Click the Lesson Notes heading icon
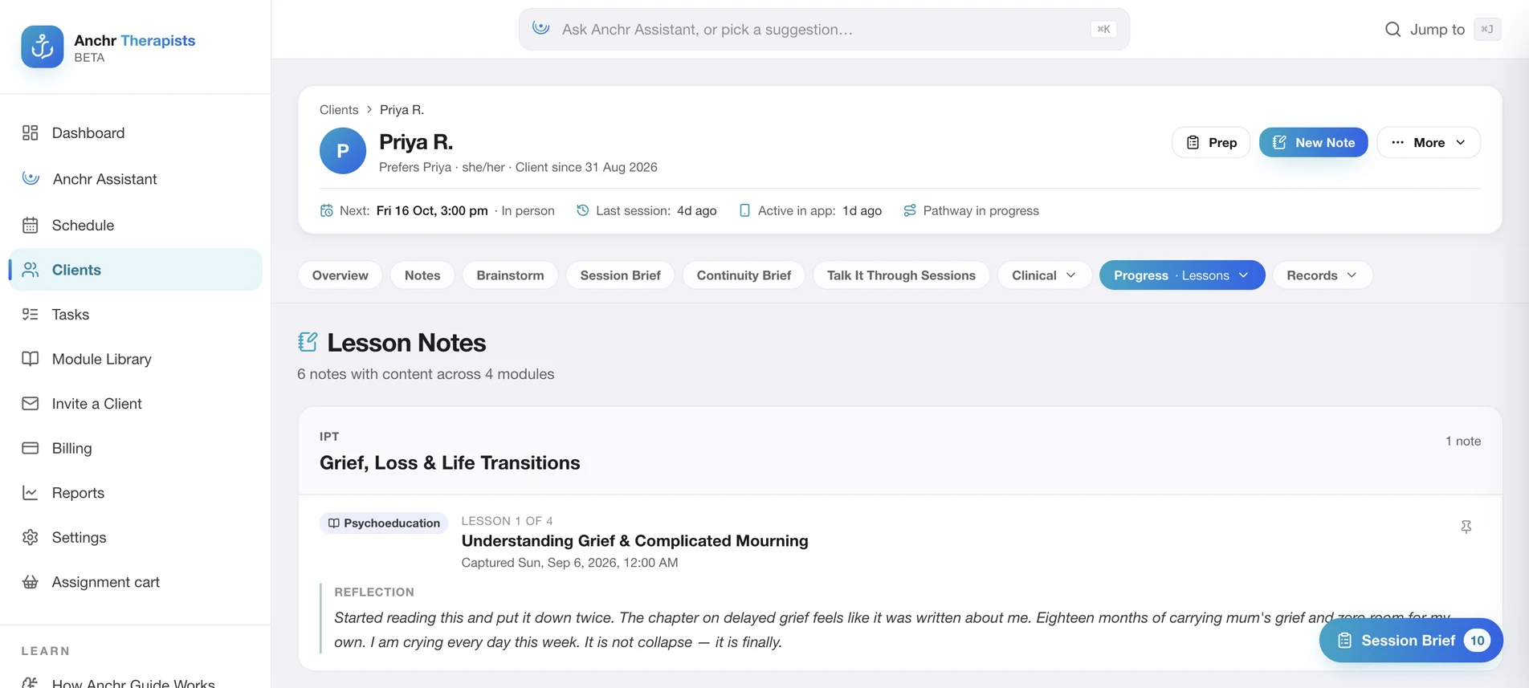This screenshot has height=688, width=1529. click(x=308, y=342)
